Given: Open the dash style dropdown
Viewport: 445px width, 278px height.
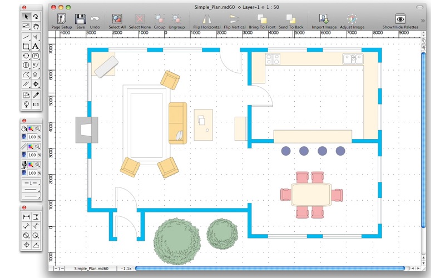Looking at the screenshot, I should 31,190.
